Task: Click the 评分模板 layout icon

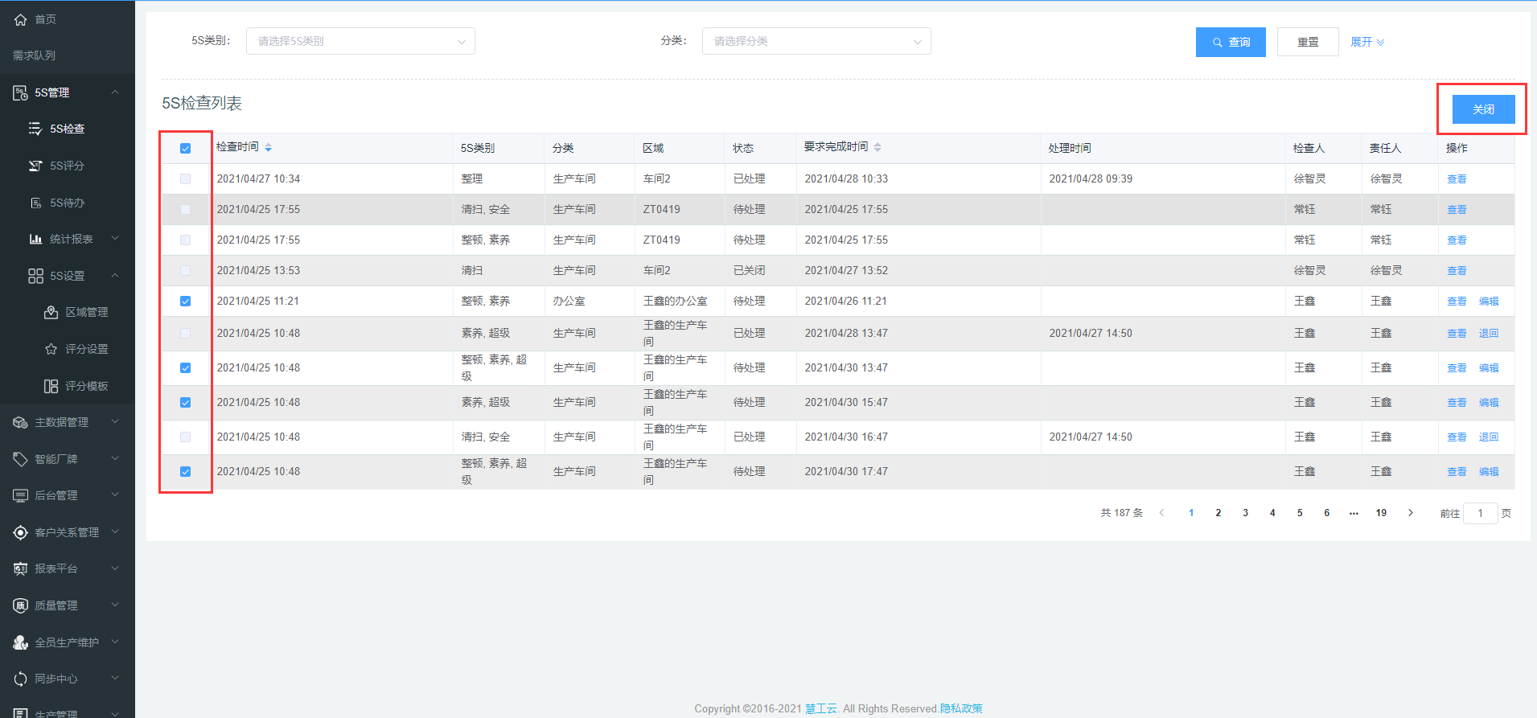Action: [x=51, y=386]
